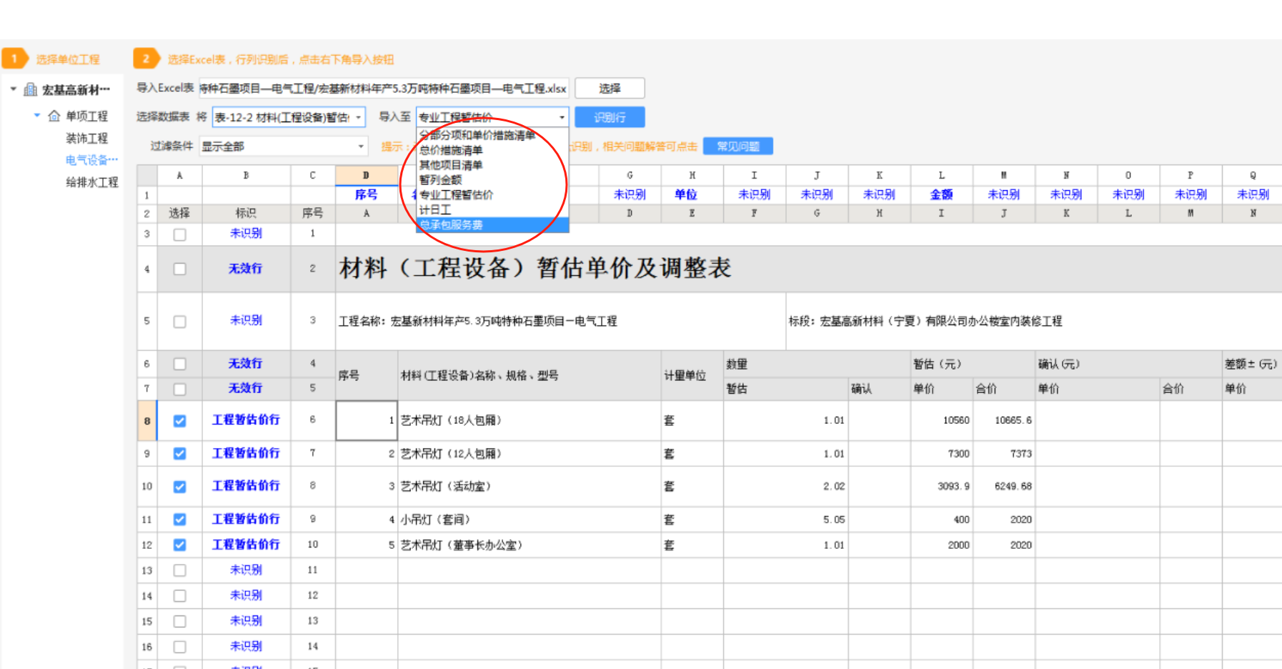The image size is (1282, 669).
Task: Click the selected 序号 cell with value 1
Action: pyautogui.click(x=367, y=420)
